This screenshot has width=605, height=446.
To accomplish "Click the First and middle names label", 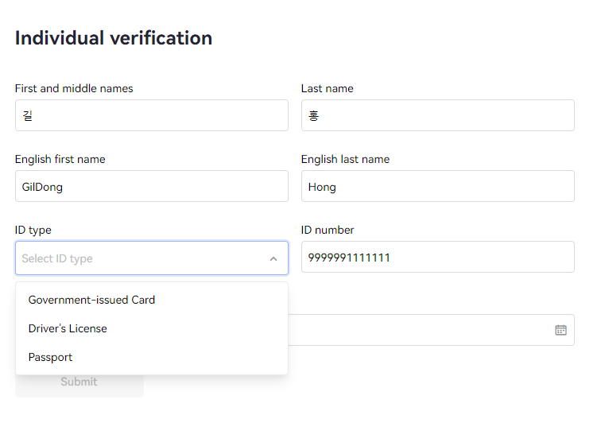I will point(74,88).
